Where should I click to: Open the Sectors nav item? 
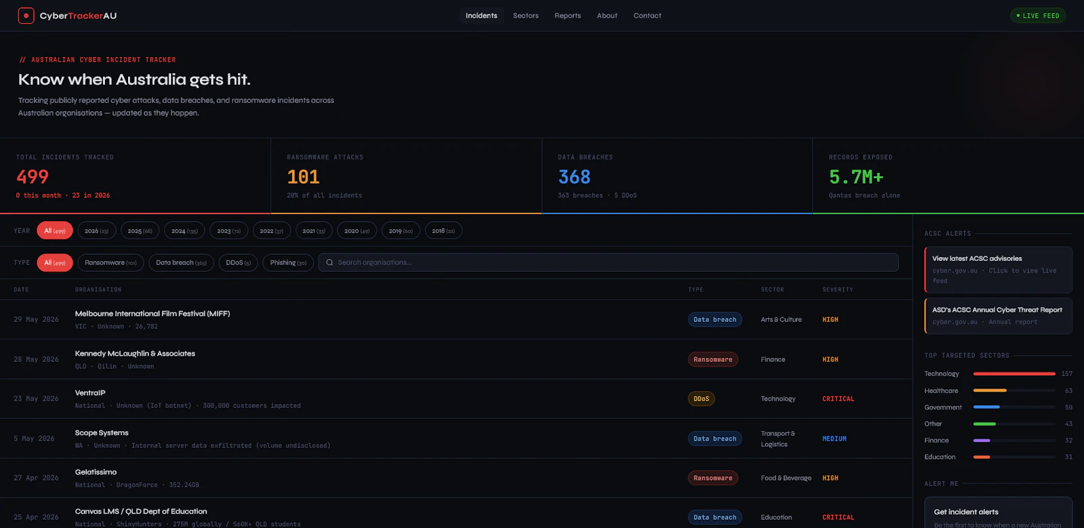(x=526, y=16)
